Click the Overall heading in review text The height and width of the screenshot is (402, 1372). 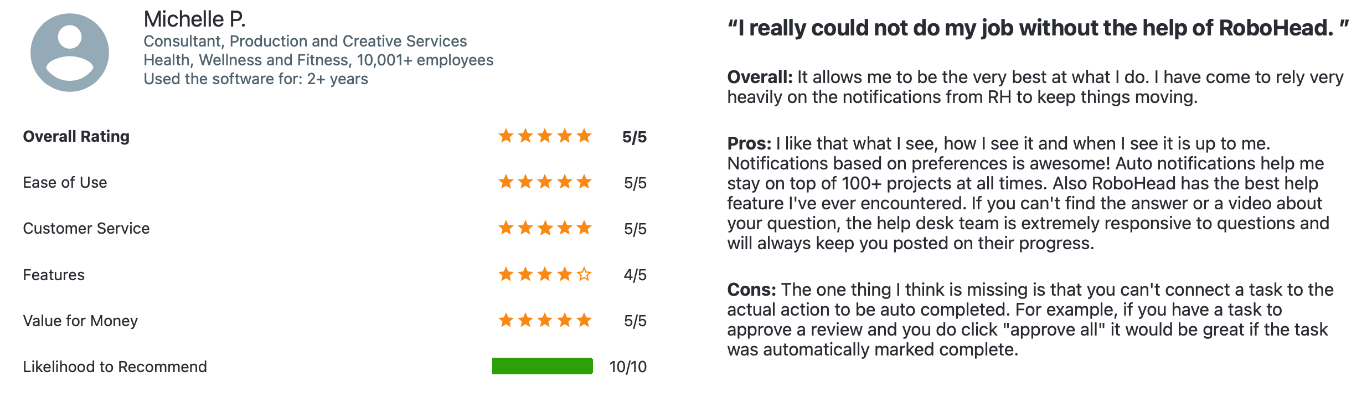760,77
